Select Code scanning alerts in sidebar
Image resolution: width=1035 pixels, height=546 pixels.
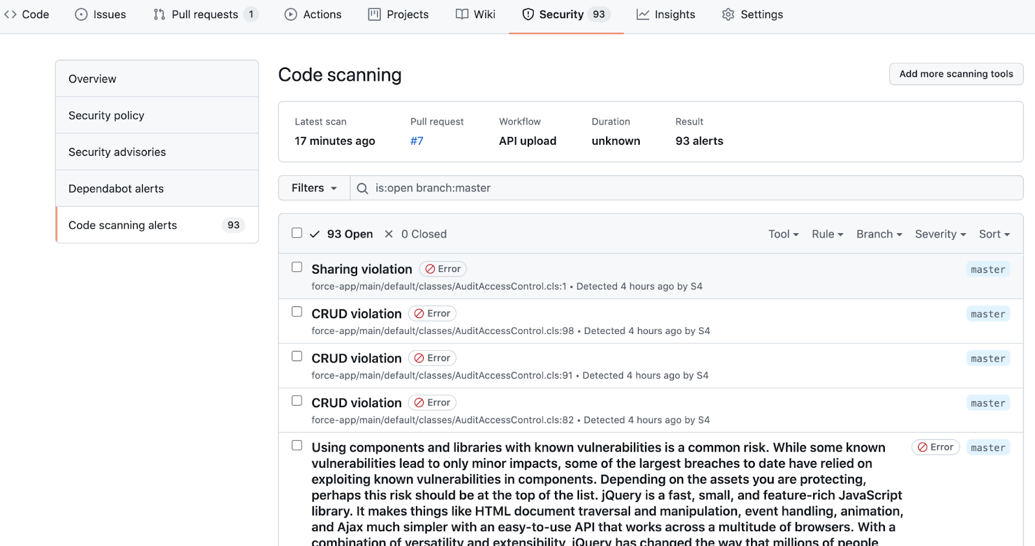coord(157,225)
